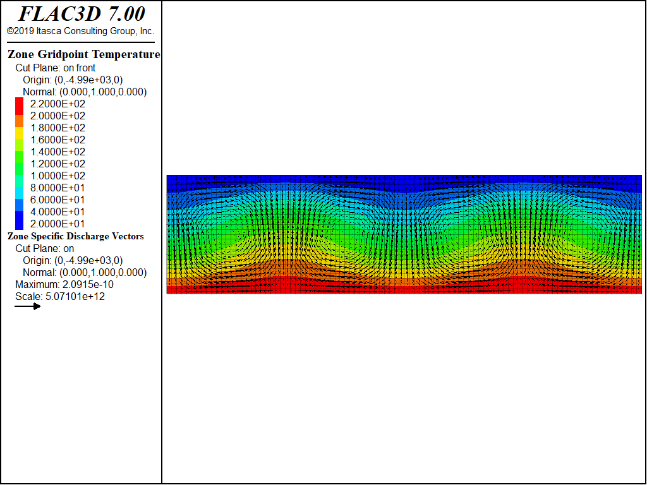Select the 2.0000E+01 legend value

[x=57, y=224]
